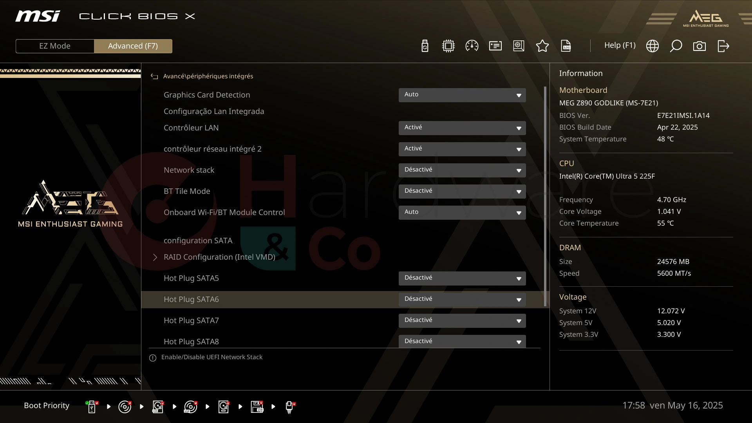
Task: Select the USB optical disc boot icon
Action: [x=191, y=407]
